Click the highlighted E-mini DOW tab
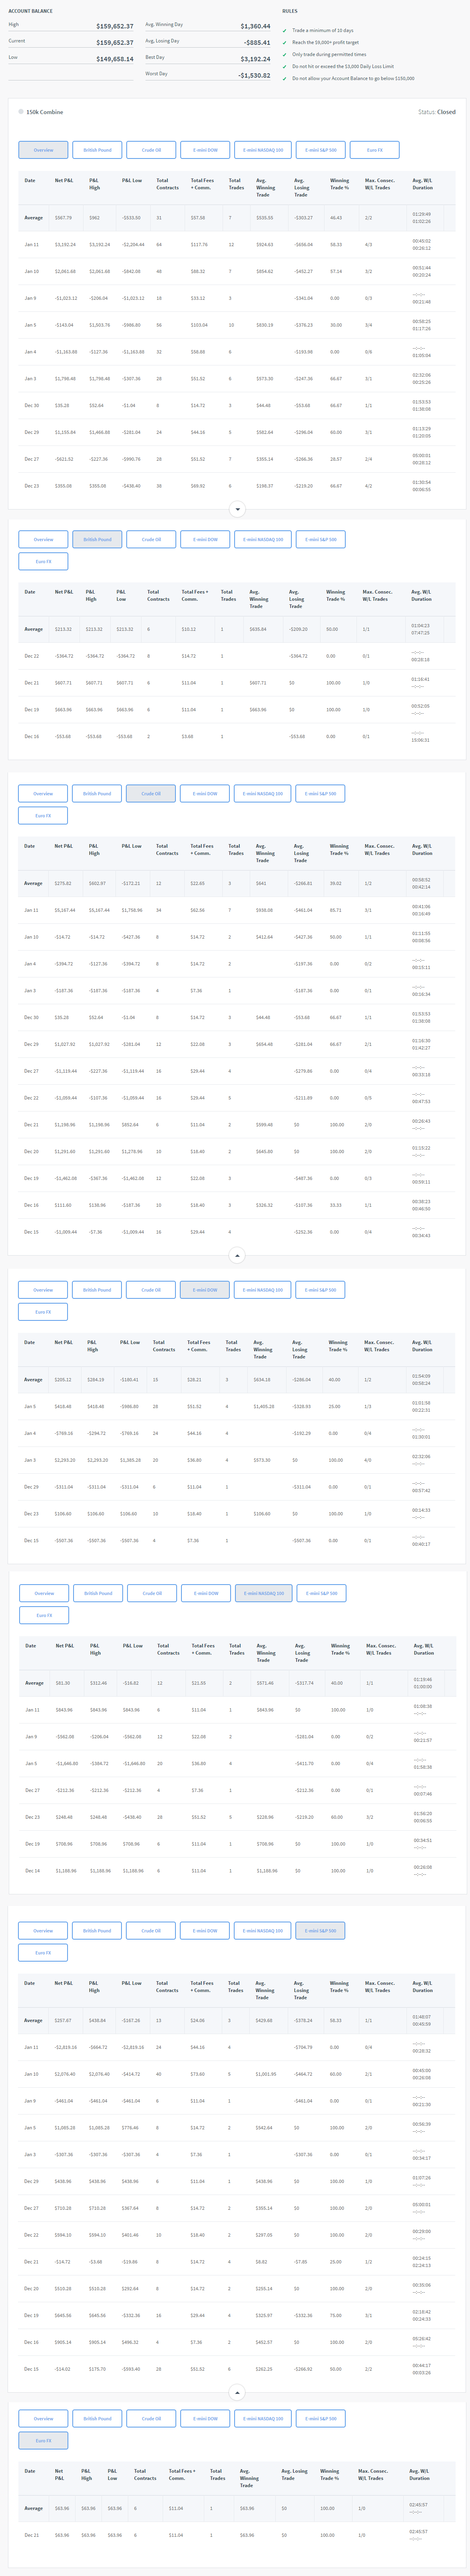This screenshot has width=470, height=2576. point(205,1290)
